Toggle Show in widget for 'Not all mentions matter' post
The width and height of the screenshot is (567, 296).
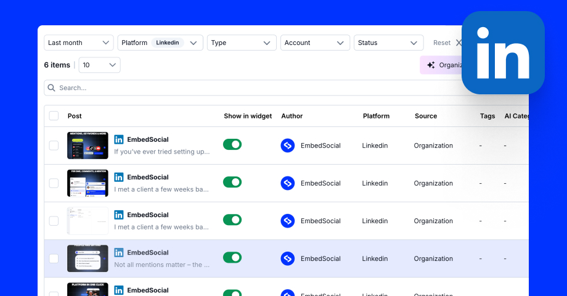pos(232,258)
